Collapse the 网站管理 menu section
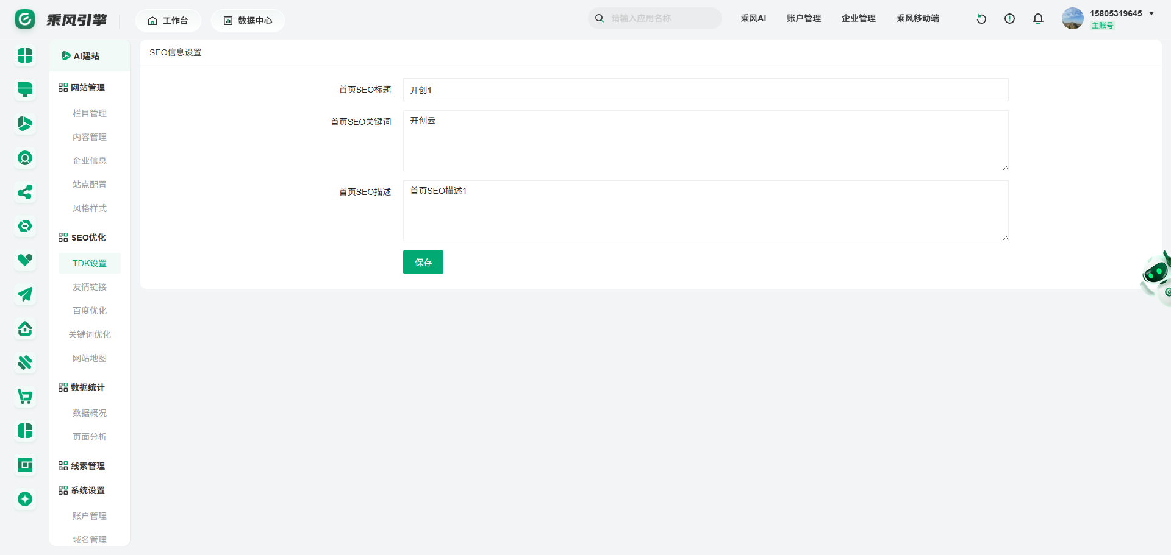The image size is (1171, 555). click(x=82, y=88)
